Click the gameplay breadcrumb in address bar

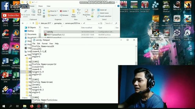click(58, 23)
